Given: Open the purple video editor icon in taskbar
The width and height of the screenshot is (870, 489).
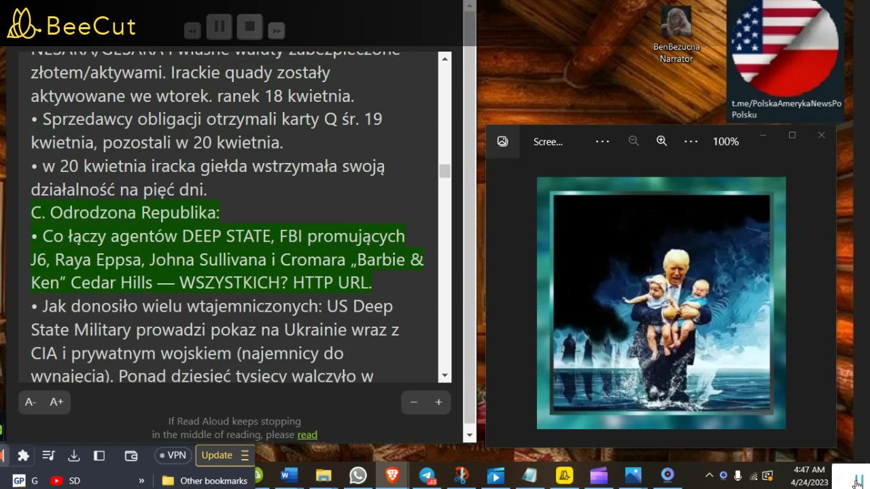Looking at the screenshot, I should coord(599,475).
